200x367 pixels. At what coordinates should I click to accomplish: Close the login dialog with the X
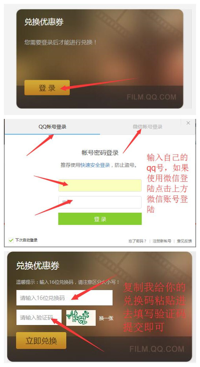coord(188,123)
